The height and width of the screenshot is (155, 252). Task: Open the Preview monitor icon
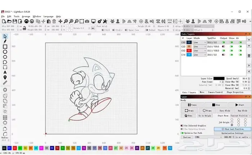(x=93, y=21)
